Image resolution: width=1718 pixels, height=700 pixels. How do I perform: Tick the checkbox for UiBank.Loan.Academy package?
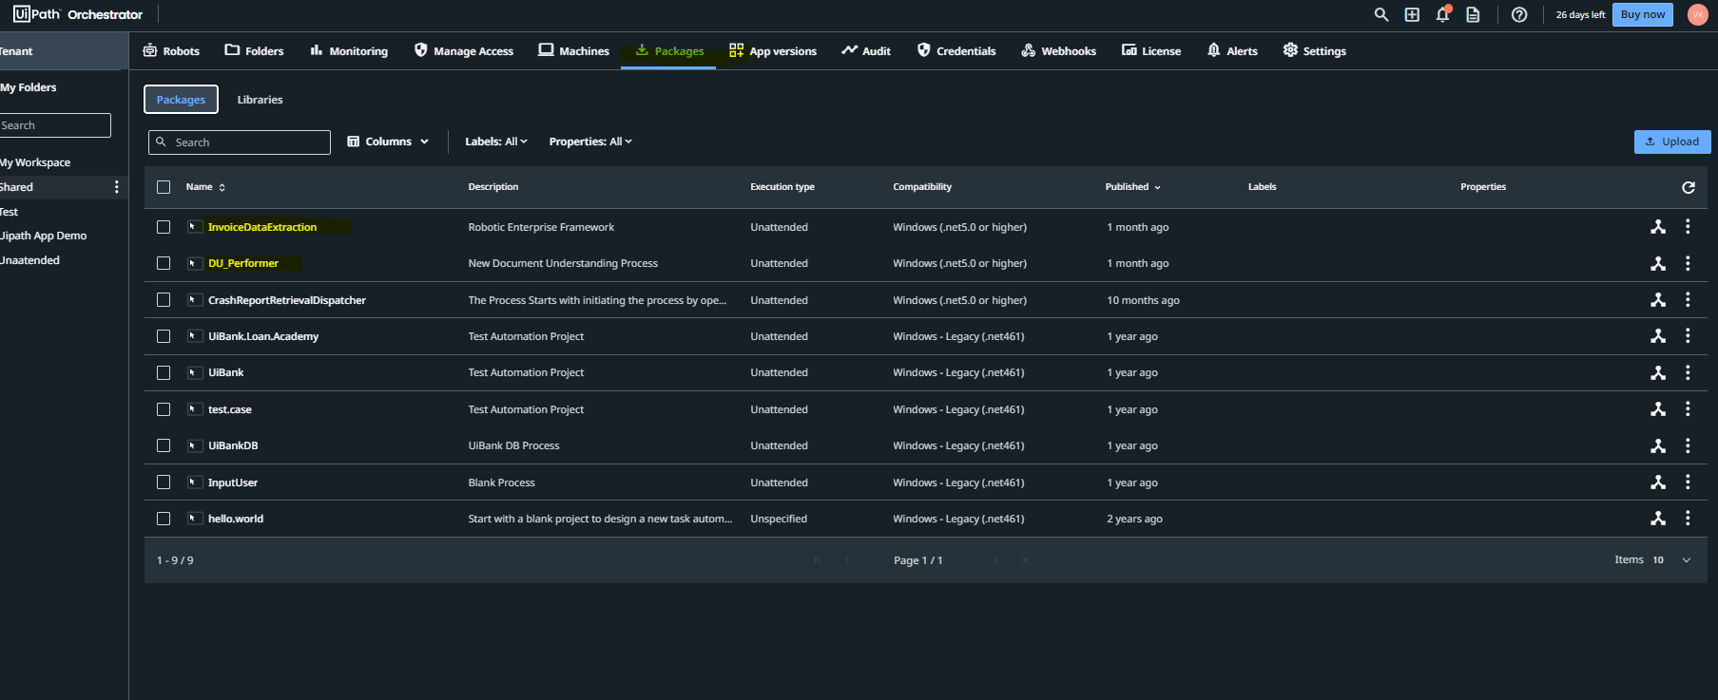point(164,336)
